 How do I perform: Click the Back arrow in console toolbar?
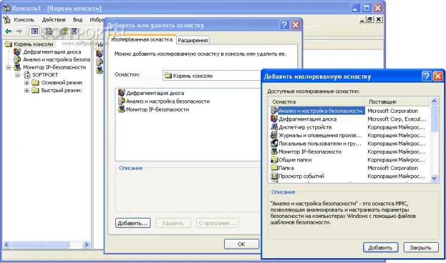(x=8, y=31)
